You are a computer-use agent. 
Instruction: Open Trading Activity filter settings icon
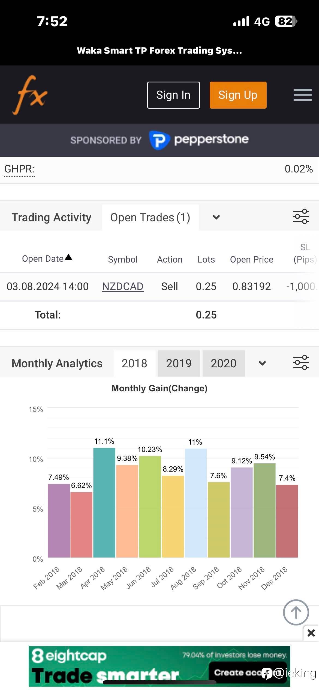301,217
